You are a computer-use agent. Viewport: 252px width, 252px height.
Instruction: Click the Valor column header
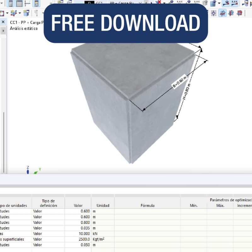pyautogui.click(x=78, y=205)
